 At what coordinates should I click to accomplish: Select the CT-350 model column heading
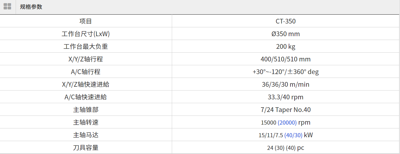[x=285, y=21]
